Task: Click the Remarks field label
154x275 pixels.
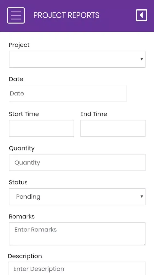Action: click(22, 217)
